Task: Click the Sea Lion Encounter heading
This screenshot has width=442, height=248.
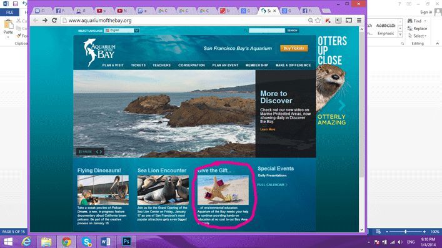Action: [162, 171]
